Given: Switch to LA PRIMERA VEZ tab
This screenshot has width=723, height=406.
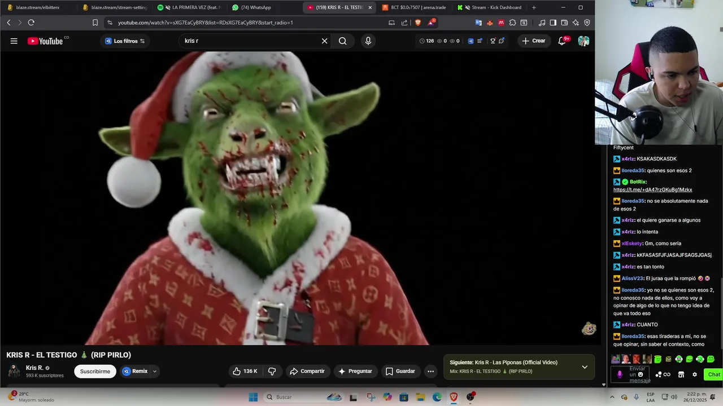Looking at the screenshot, I should pos(189,7).
